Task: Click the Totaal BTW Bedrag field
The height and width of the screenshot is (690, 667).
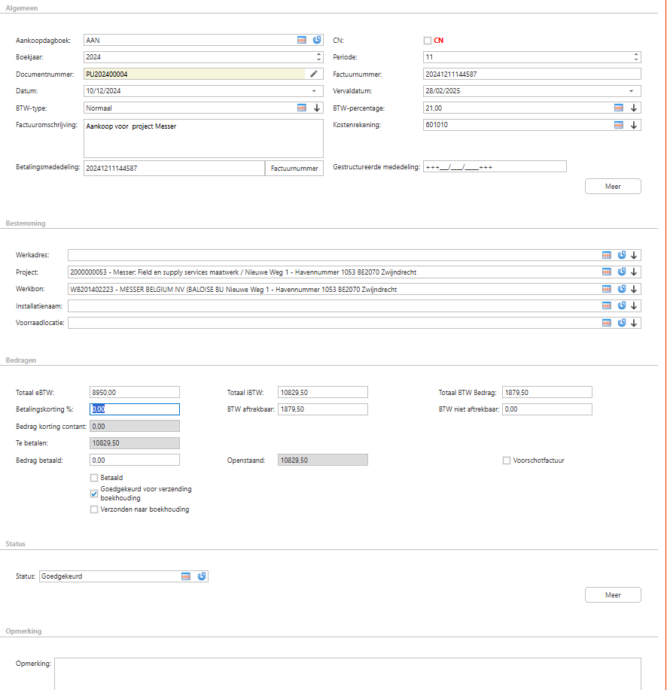Action: coord(547,392)
